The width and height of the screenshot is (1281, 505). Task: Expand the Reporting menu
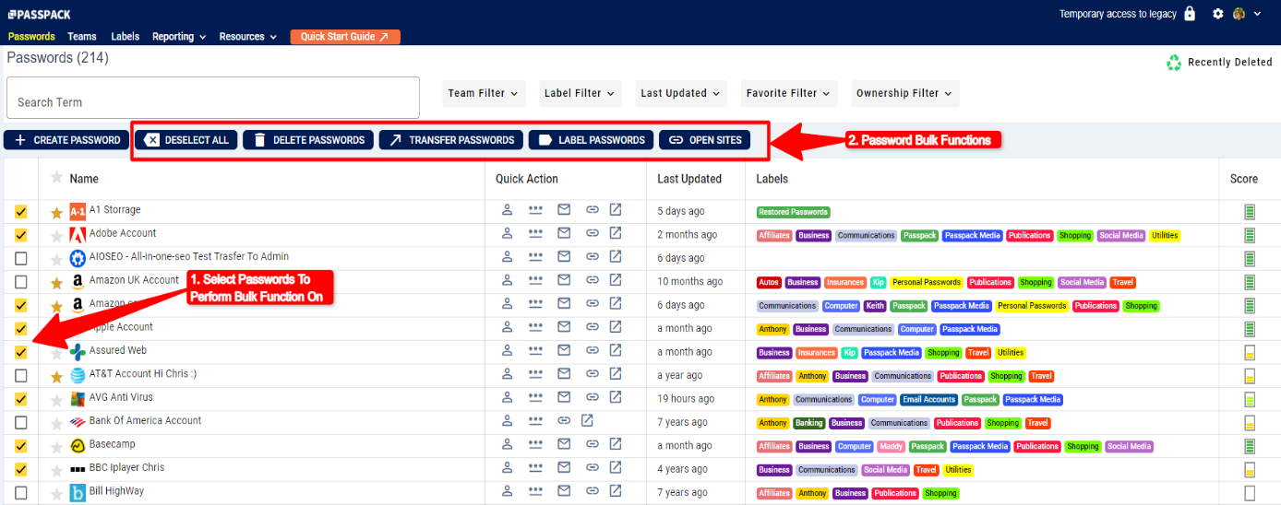coord(179,37)
